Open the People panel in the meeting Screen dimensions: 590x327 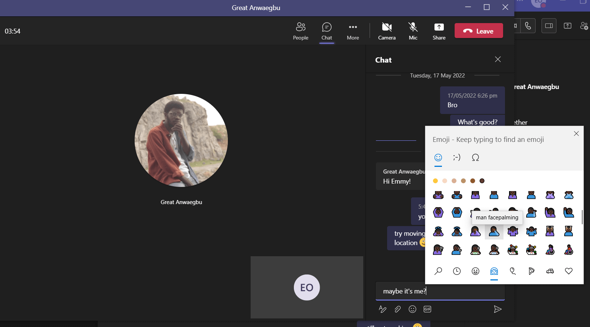click(301, 31)
